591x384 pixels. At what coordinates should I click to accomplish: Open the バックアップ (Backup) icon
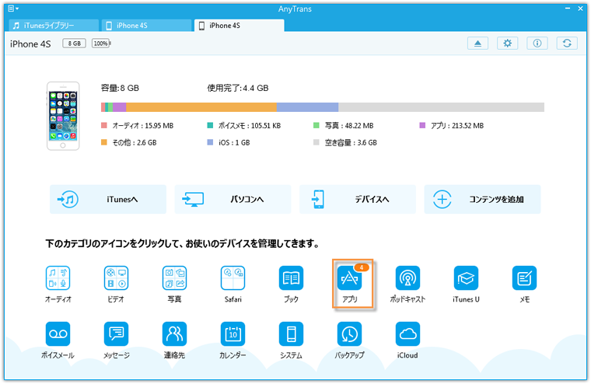coord(349,334)
